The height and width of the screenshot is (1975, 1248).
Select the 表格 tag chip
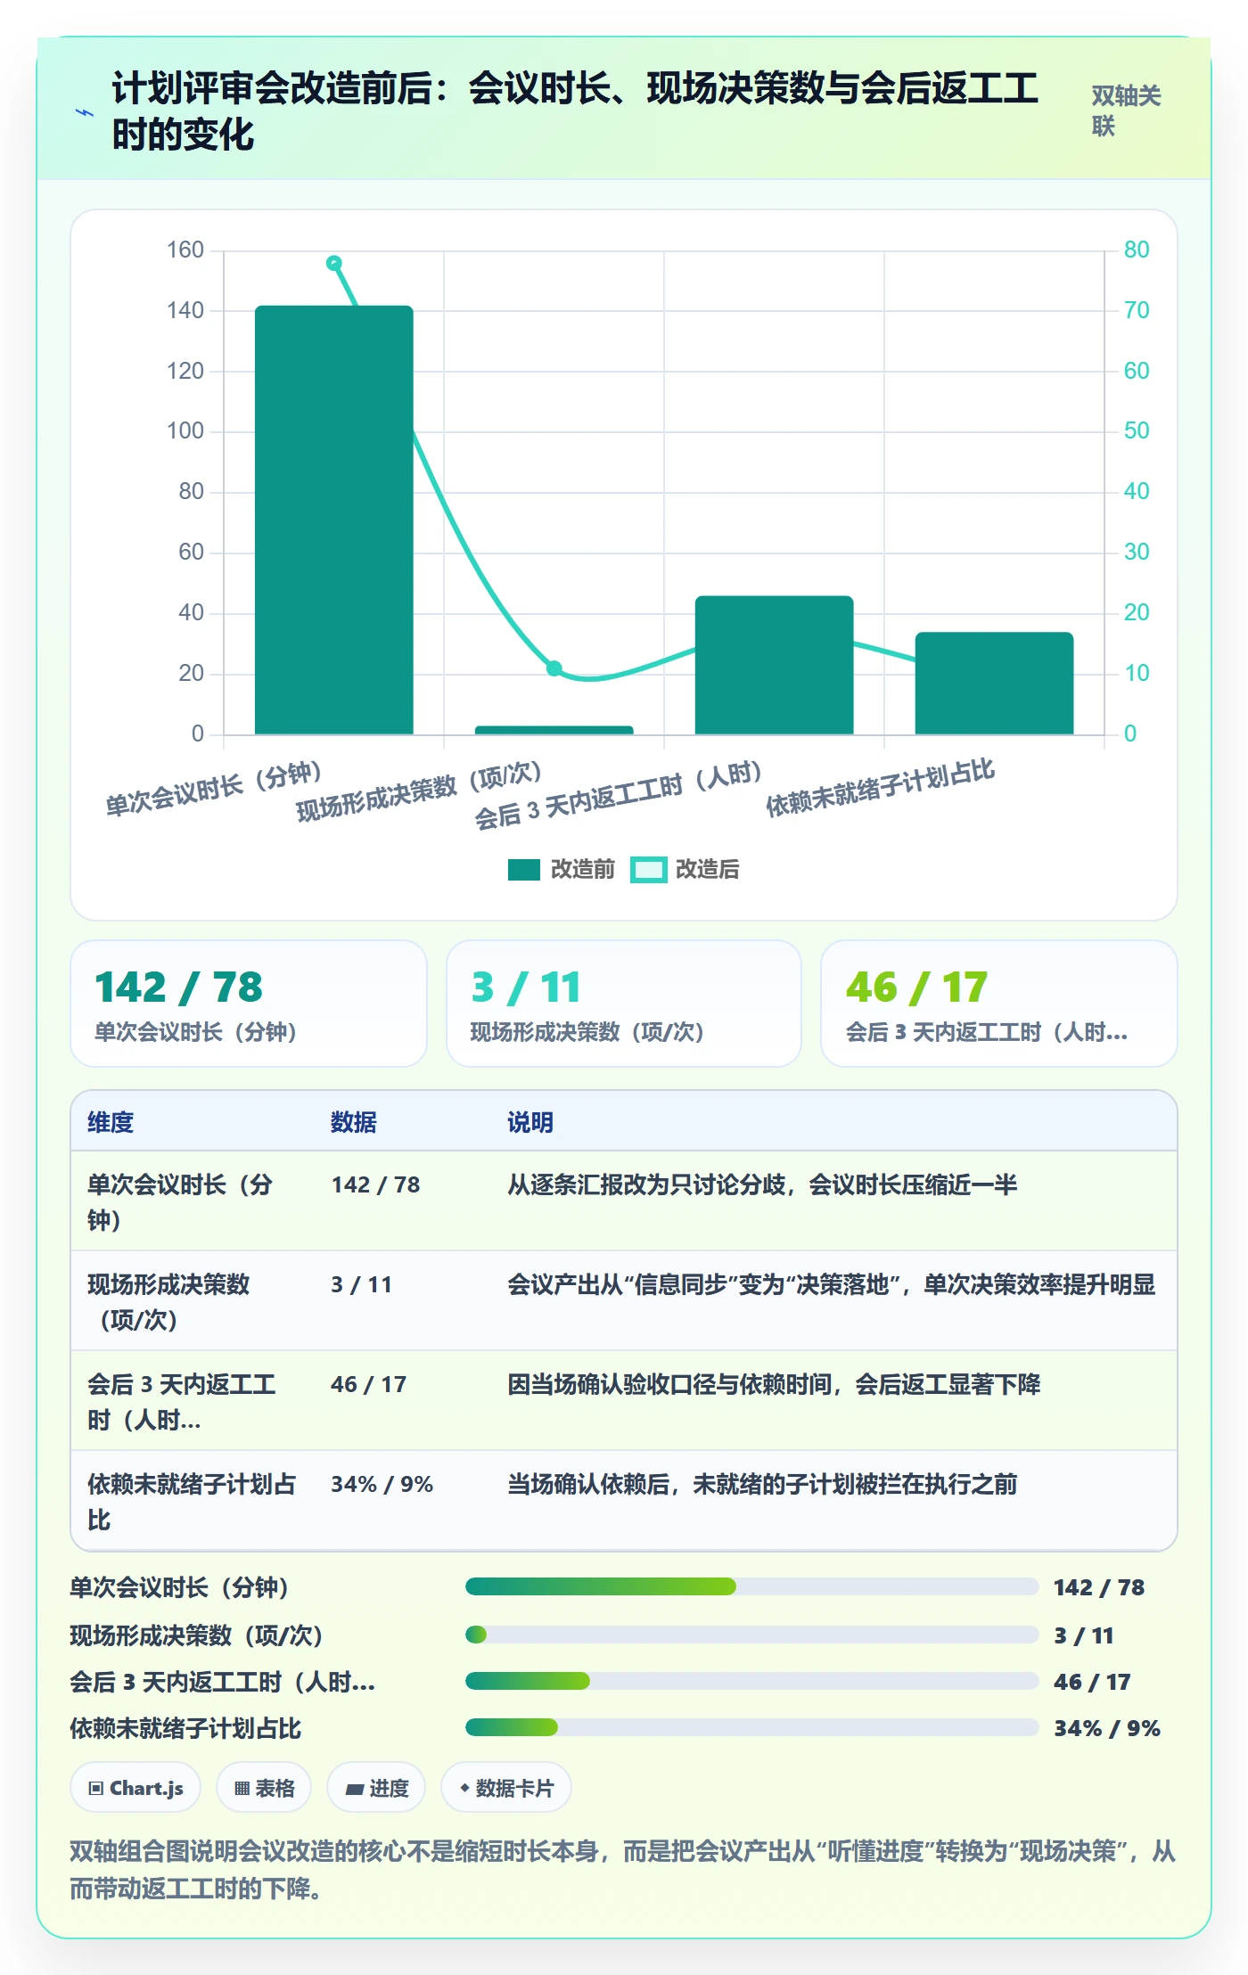pos(264,1788)
